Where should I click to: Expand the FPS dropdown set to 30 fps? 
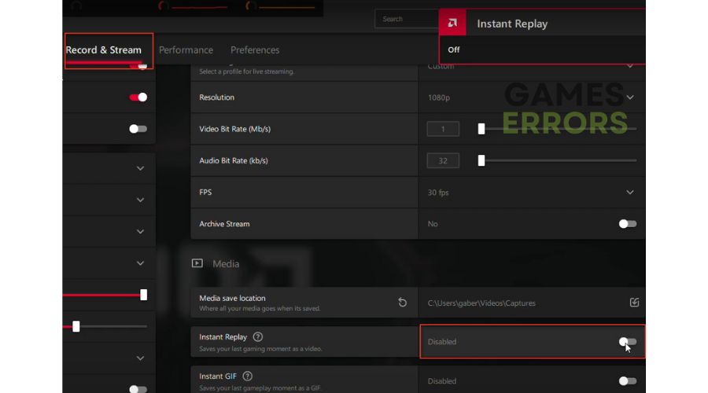(x=629, y=193)
